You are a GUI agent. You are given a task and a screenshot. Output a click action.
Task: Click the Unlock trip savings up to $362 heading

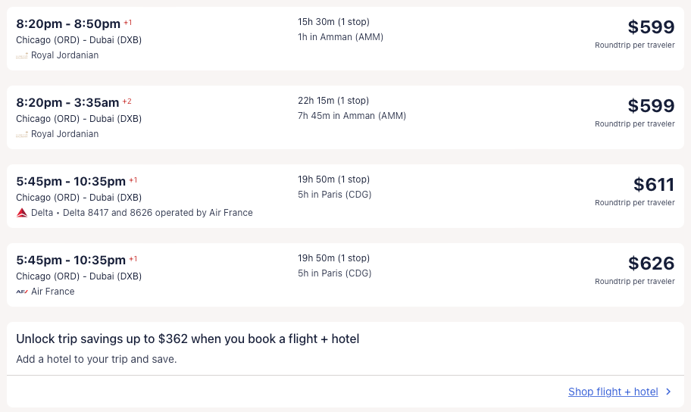click(187, 339)
